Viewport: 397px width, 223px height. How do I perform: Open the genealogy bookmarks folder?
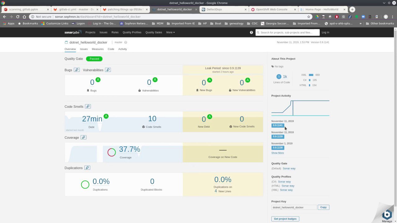pos(234,24)
